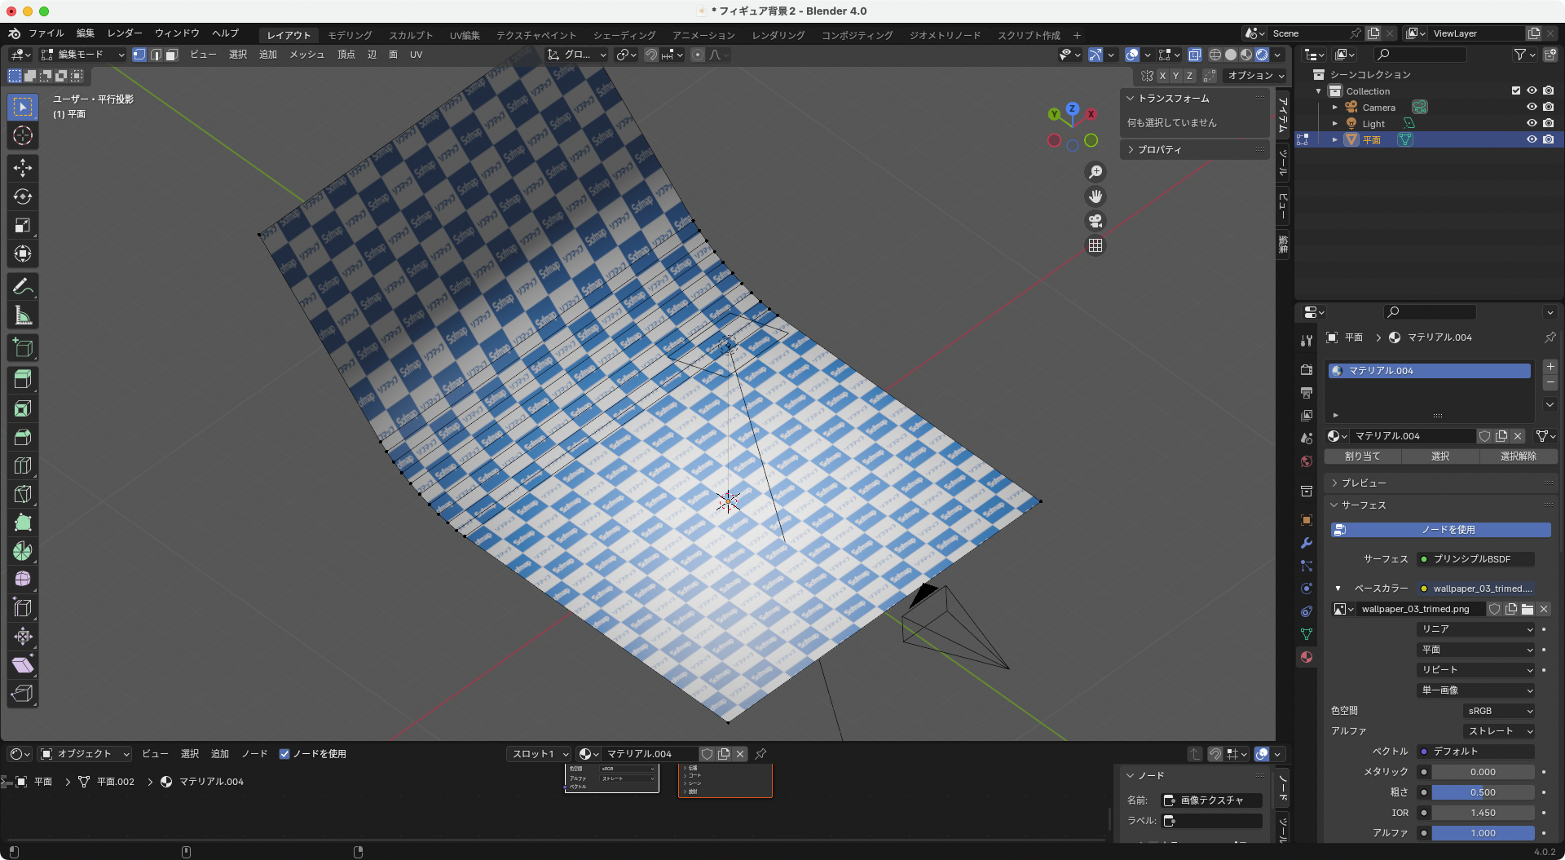Activate the Rotate tool
The height and width of the screenshot is (860, 1565).
point(22,196)
